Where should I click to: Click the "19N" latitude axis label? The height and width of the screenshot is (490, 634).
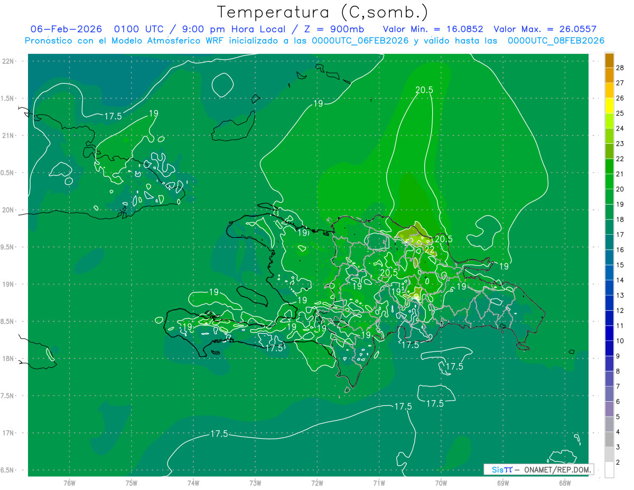click(8, 284)
